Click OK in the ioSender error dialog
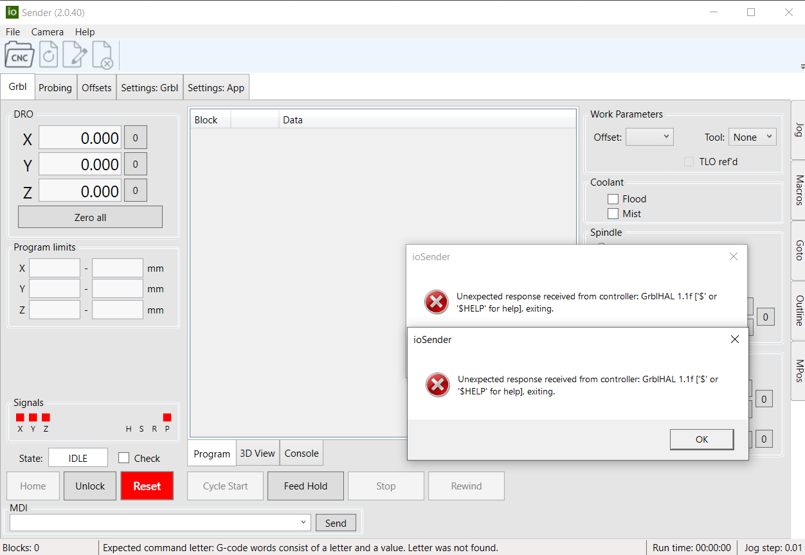 tap(701, 439)
